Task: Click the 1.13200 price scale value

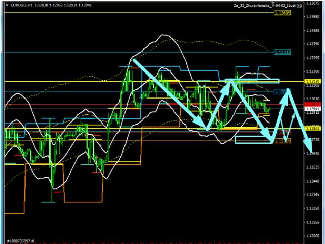Action: coord(313,71)
